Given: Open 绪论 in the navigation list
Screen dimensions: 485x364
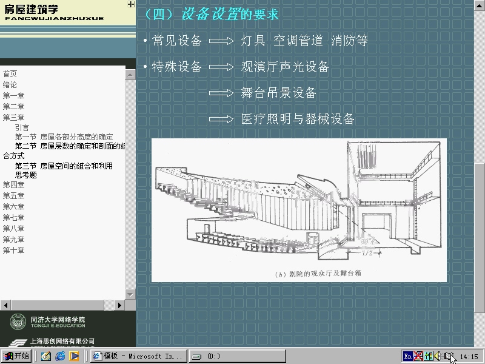Looking at the screenshot, I should click(x=10, y=85).
